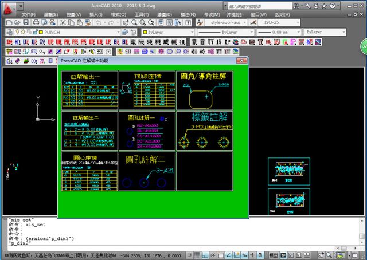367x260 pixels.
Task: Cut selection with the scissors icon
Action: [63, 23]
